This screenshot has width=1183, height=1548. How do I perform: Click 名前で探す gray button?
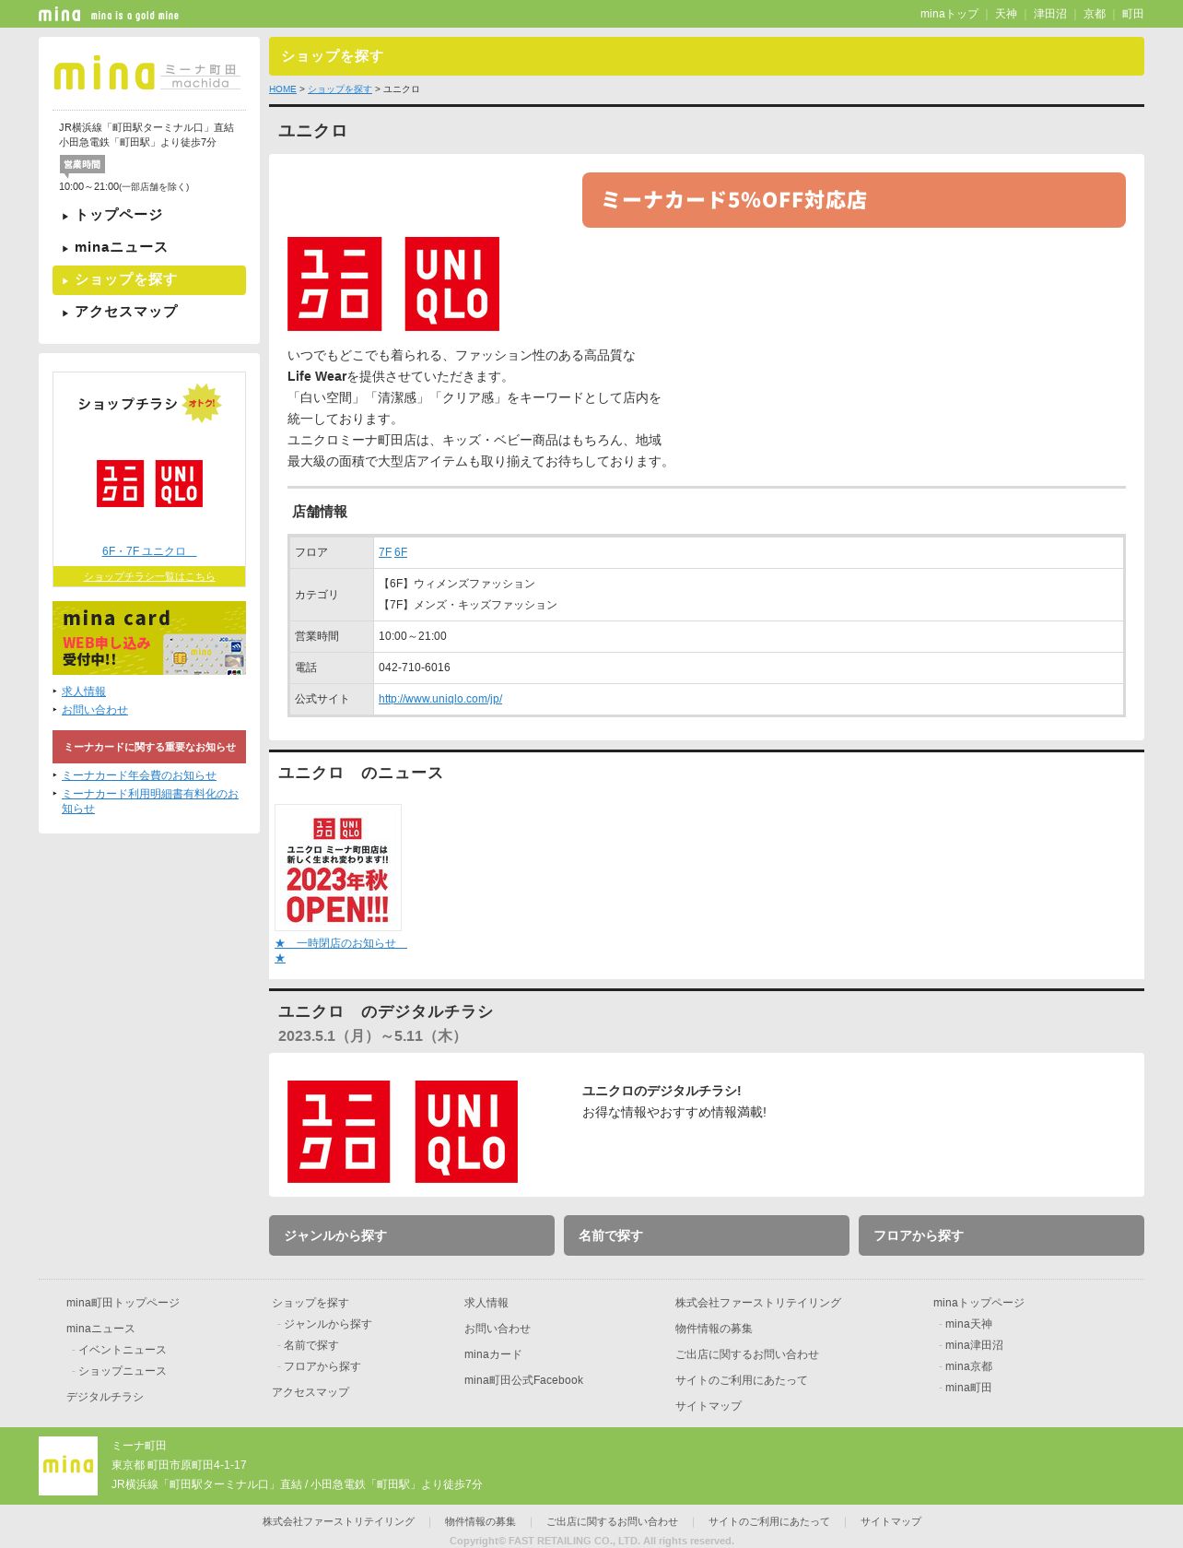click(707, 1235)
